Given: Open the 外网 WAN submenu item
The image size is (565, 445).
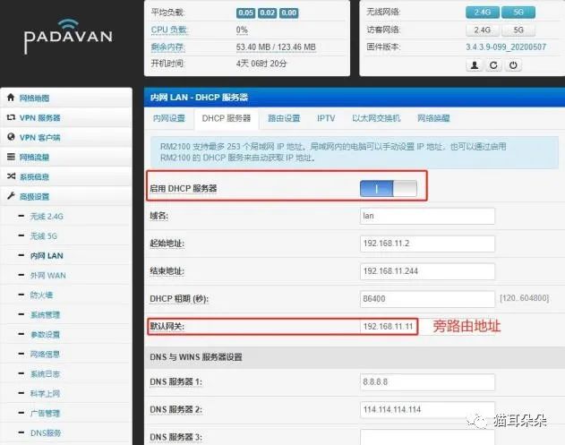Looking at the screenshot, I should pyautogui.click(x=48, y=276).
